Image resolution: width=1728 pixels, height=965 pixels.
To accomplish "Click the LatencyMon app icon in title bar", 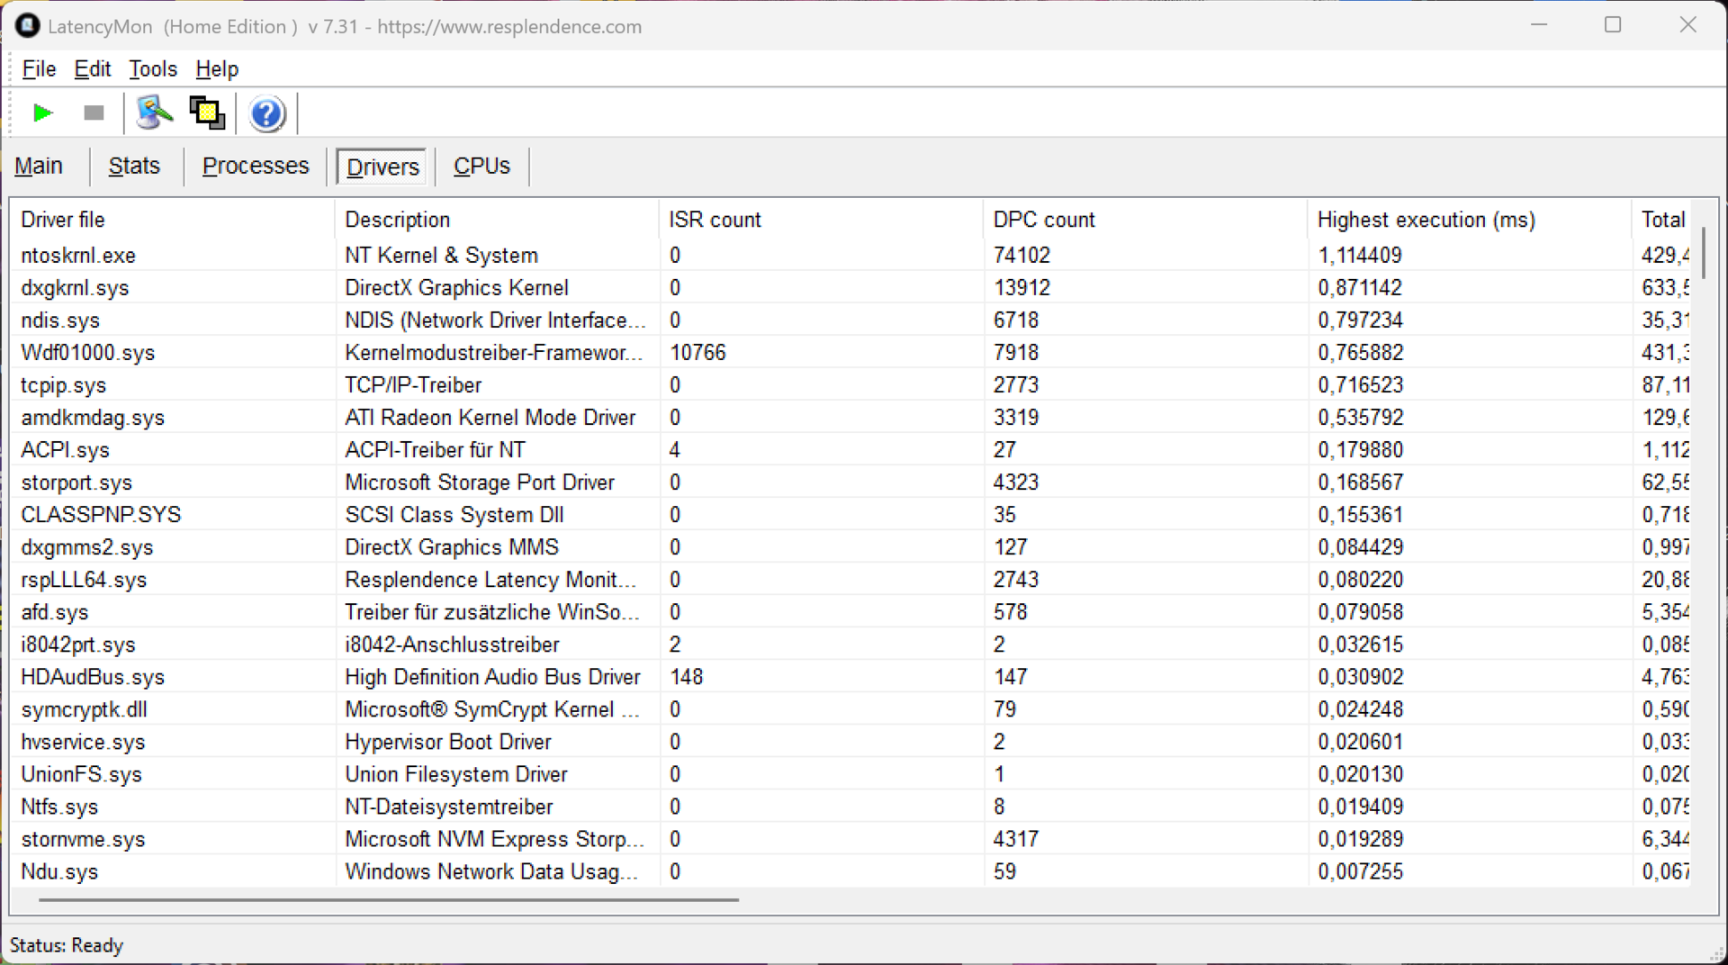I will pos(27,26).
